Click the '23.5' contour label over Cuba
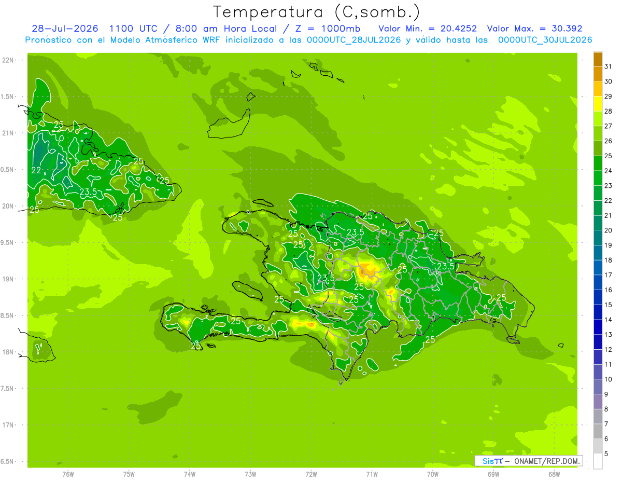The image size is (622, 481). point(88,192)
